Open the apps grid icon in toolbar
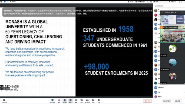 (93, 101)
